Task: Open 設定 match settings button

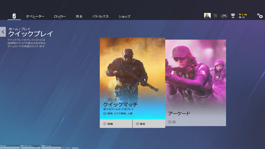Action: pos(149,124)
